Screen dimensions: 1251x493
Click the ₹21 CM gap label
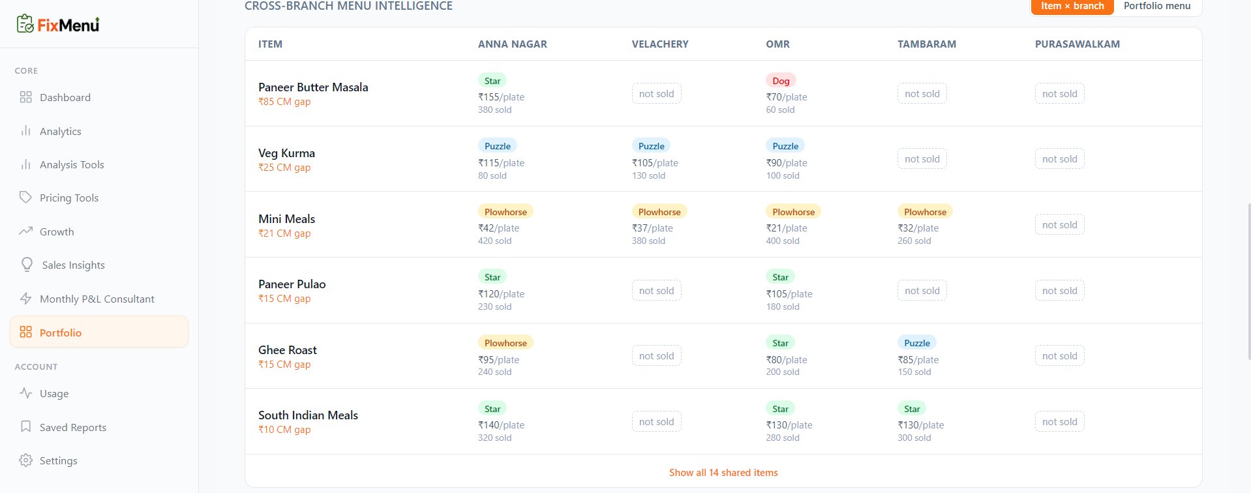pos(284,233)
